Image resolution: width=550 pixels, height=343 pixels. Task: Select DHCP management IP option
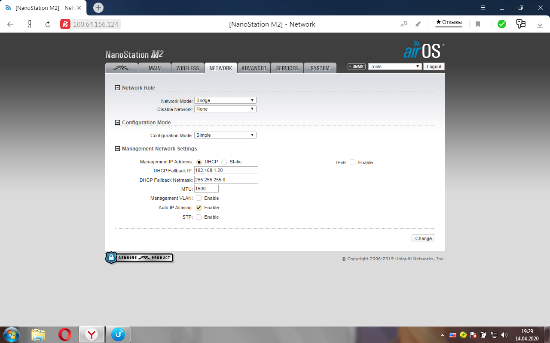tap(199, 162)
